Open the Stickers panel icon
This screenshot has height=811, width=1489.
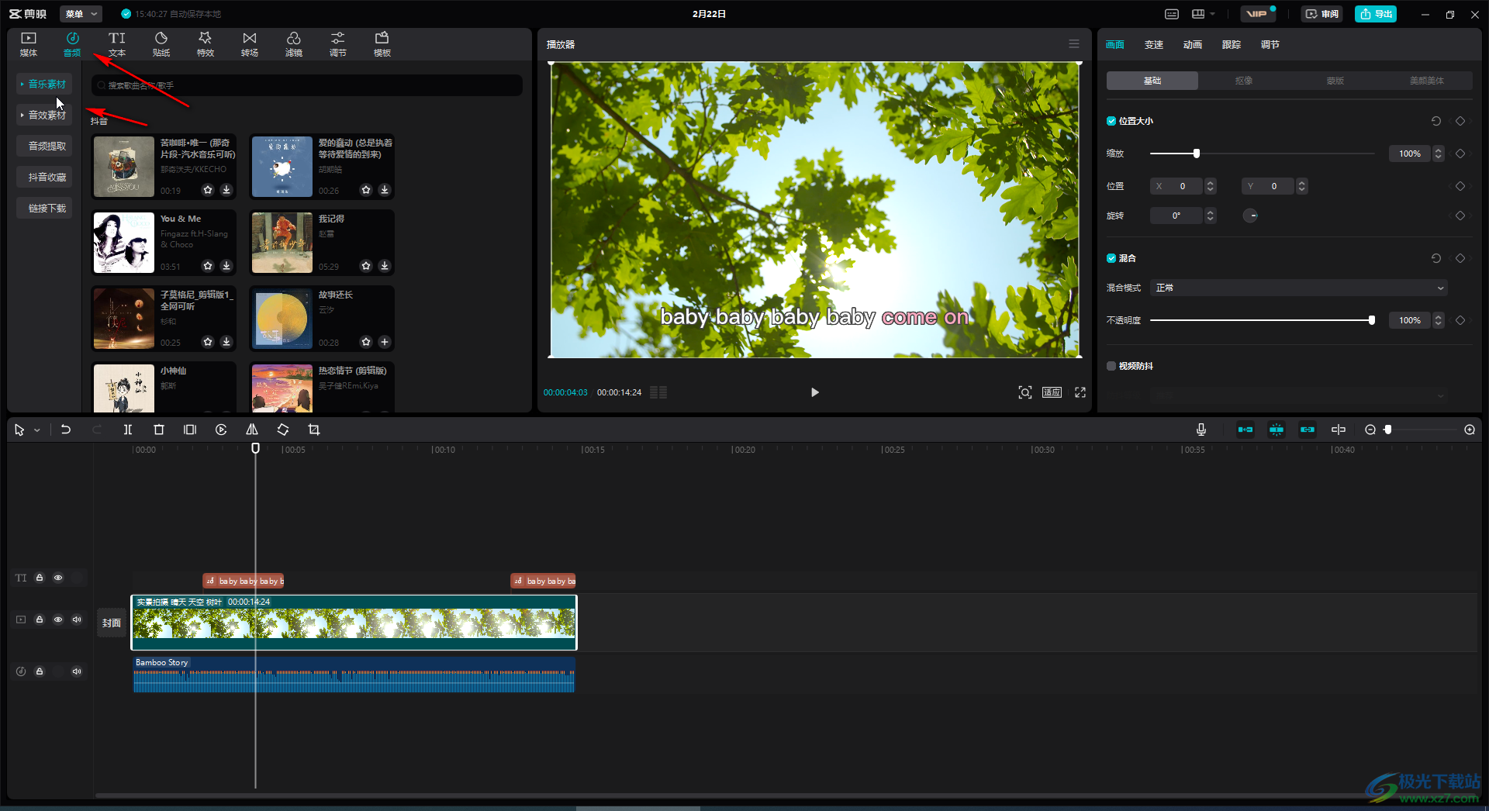[161, 44]
